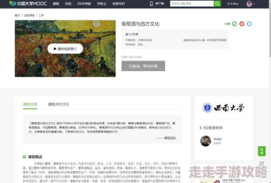Click the 第1次开课 session label

tap(132, 34)
